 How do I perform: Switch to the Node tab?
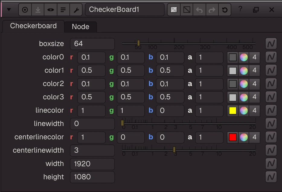click(81, 27)
